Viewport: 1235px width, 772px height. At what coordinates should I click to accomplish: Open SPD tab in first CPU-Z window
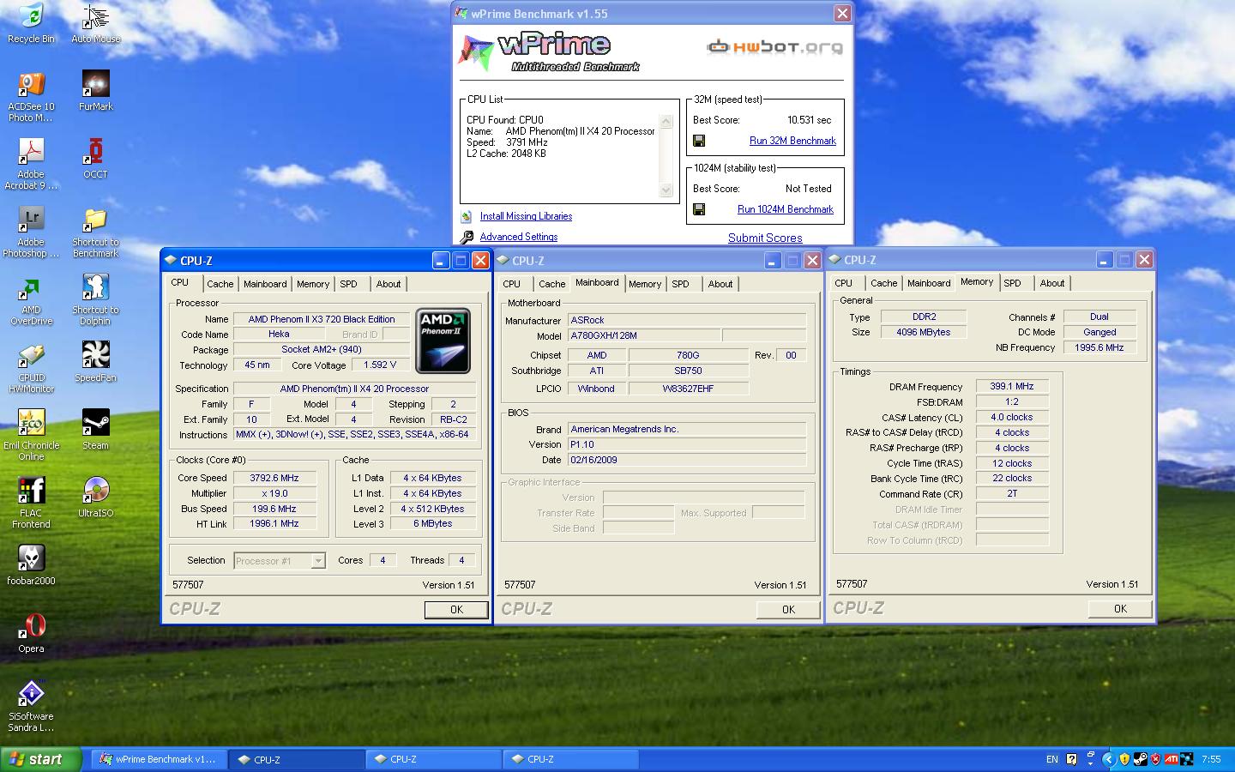pyautogui.click(x=348, y=284)
